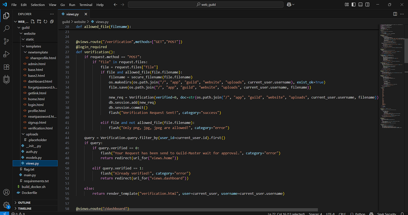The width and height of the screenshot is (408, 215).
Task: Toggle the bottom panel layout button
Action: [360, 5]
